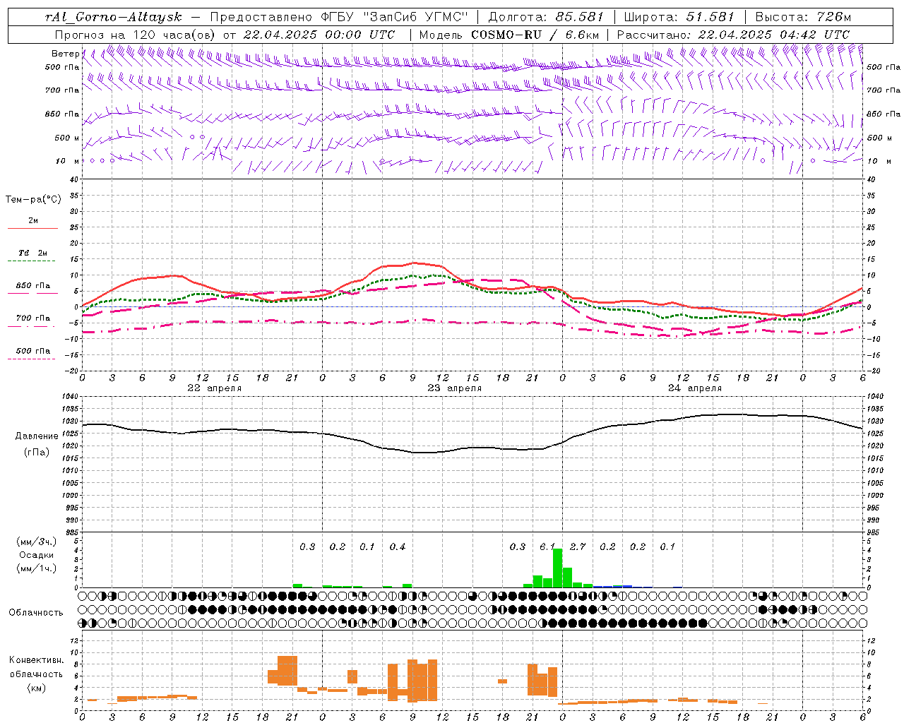Click the Td 2м dew point legend entry
Viewport: 904px width, 723px height.
pos(33,253)
